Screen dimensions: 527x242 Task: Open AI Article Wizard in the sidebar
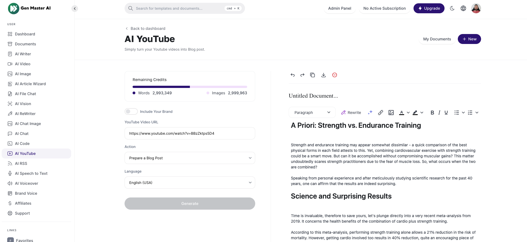click(x=30, y=84)
